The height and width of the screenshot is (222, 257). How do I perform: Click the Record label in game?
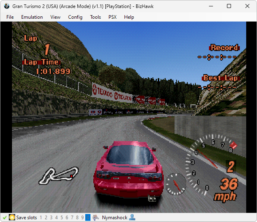coord(224,48)
